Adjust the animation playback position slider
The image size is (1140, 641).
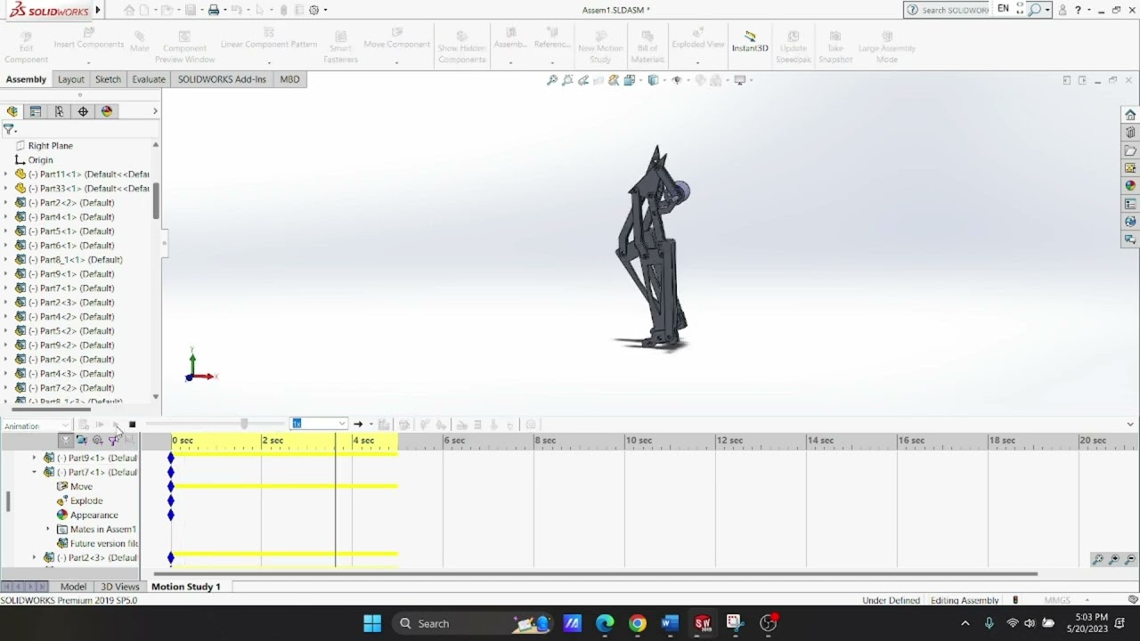click(244, 424)
